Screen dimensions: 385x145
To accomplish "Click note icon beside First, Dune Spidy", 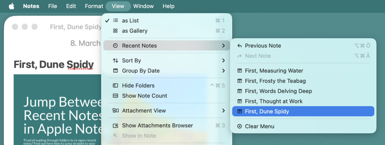I will coord(240,111).
